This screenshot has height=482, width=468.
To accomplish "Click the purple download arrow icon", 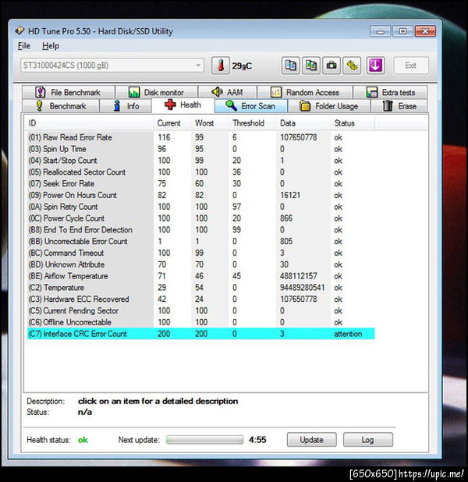I will (x=375, y=66).
